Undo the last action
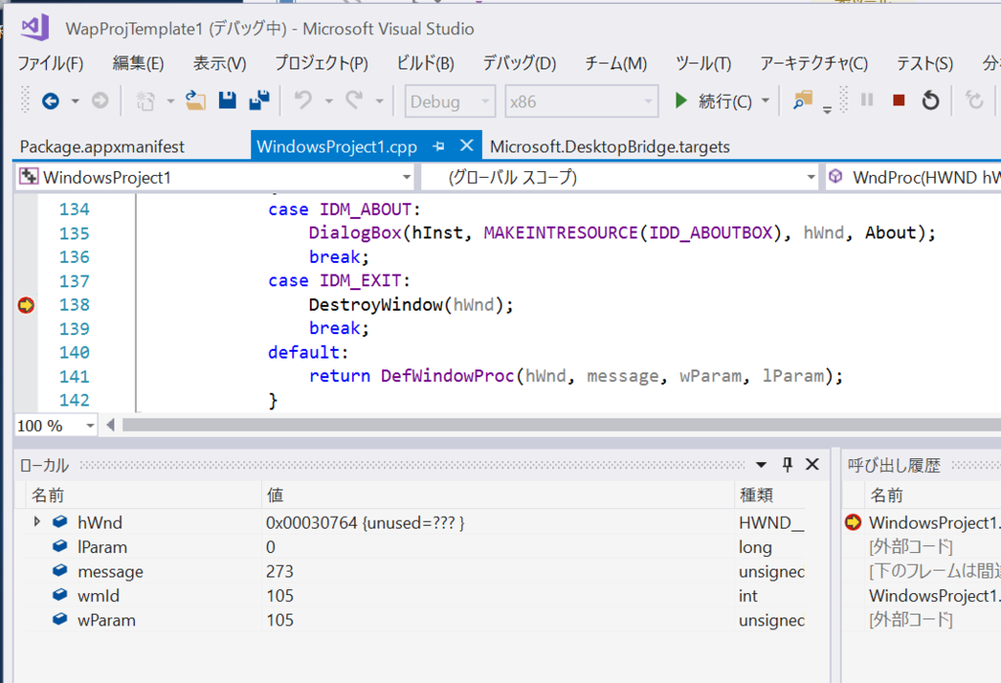Screen dimensions: 1001x683 [303, 101]
